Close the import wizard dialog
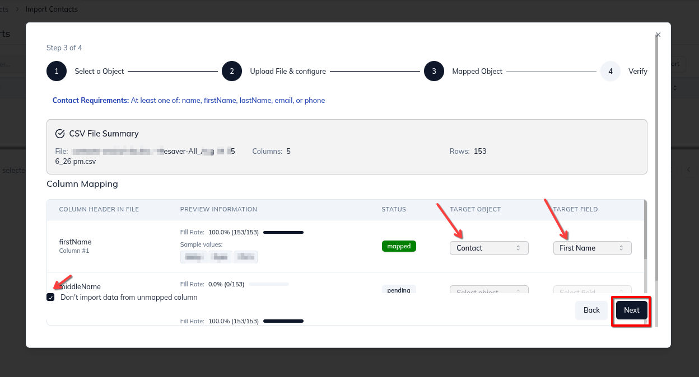The width and height of the screenshot is (699, 377). [x=658, y=35]
